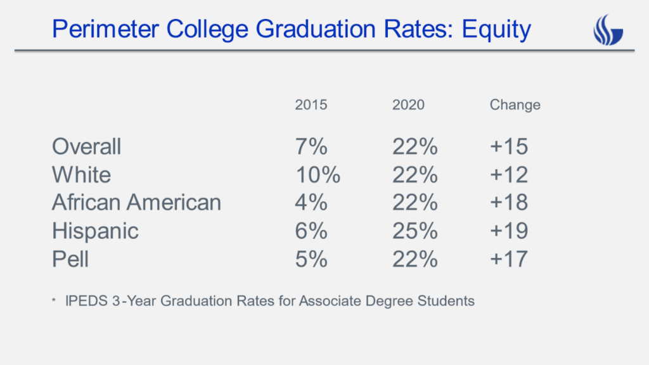The height and width of the screenshot is (365, 649).
Task: Click the Change column header
Action: tap(515, 105)
